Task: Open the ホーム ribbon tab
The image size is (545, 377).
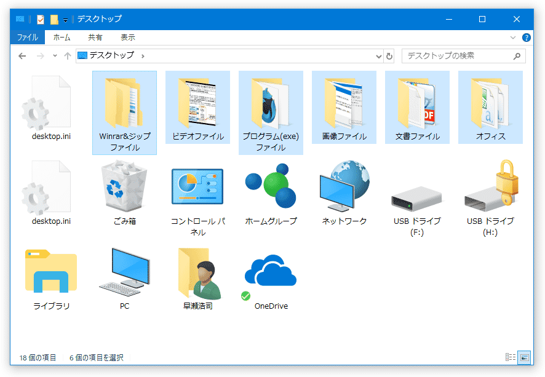Action: (x=62, y=38)
